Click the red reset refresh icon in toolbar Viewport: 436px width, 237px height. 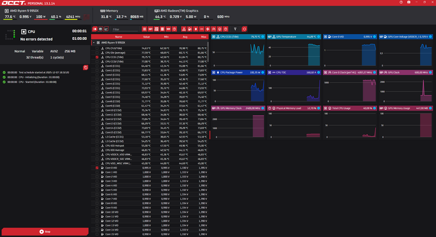(x=244, y=29)
